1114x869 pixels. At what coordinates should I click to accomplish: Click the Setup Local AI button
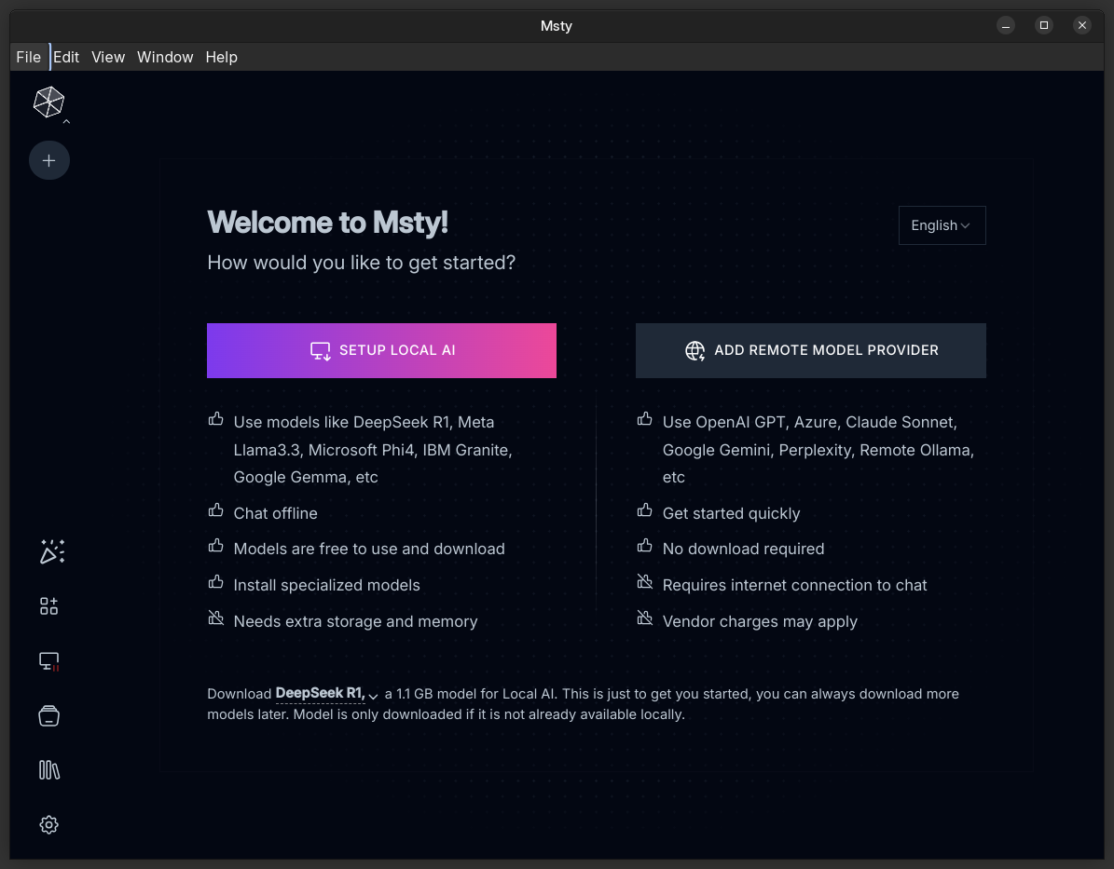point(381,350)
